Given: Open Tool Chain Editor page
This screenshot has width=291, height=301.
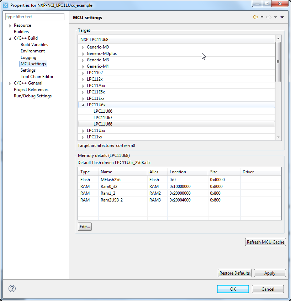Looking at the screenshot, I should [x=37, y=77].
